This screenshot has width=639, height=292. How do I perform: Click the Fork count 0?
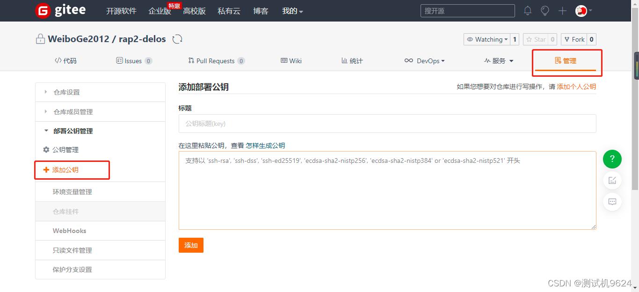coord(592,39)
